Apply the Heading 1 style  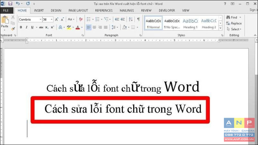pos(190,23)
